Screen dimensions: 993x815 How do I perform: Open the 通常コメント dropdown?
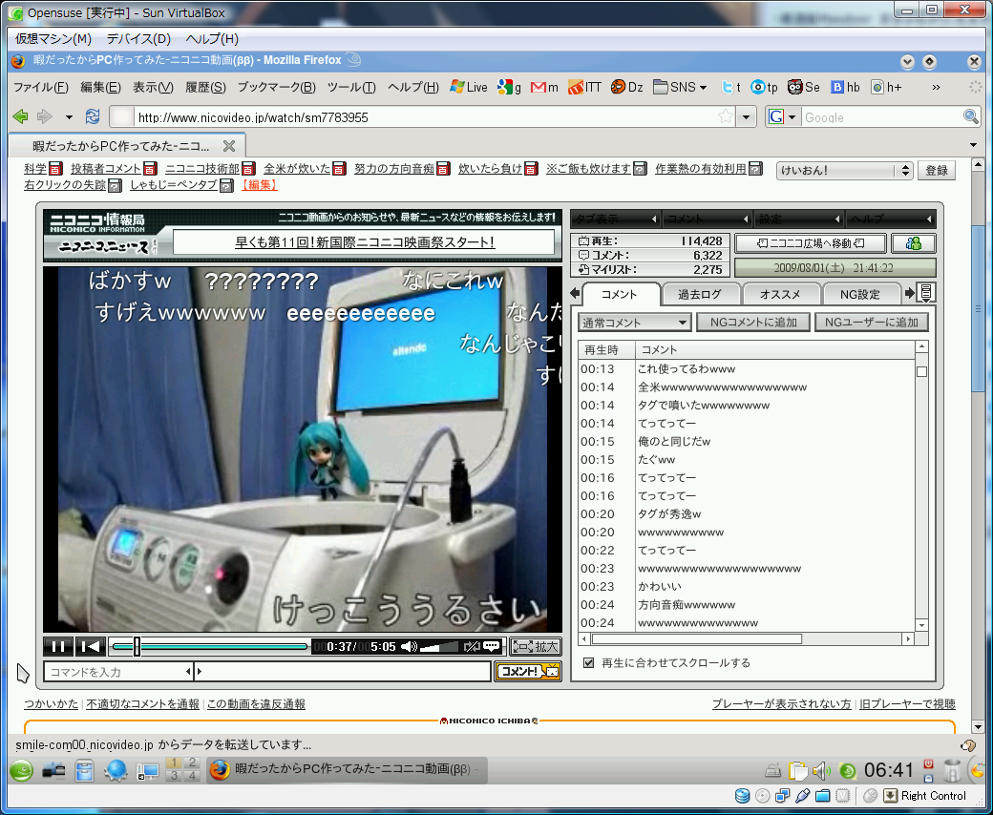(x=634, y=323)
